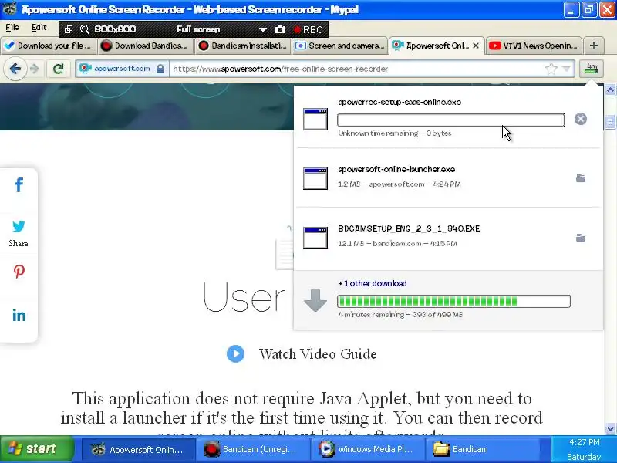617x463 pixels.
Task: Click the secure padlock icon
Action: pyautogui.click(x=160, y=69)
